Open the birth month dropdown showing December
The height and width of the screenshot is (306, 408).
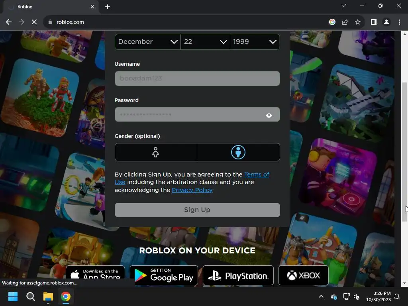[147, 41]
